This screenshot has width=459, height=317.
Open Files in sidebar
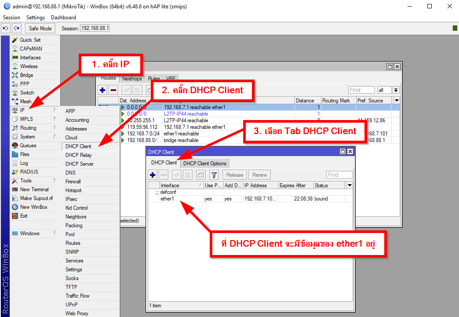(x=35, y=154)
